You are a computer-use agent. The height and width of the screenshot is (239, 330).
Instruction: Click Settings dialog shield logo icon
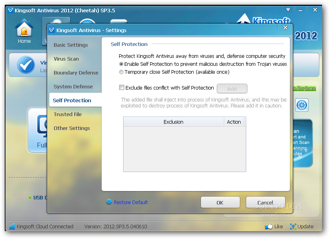click(x=52, y=30)
